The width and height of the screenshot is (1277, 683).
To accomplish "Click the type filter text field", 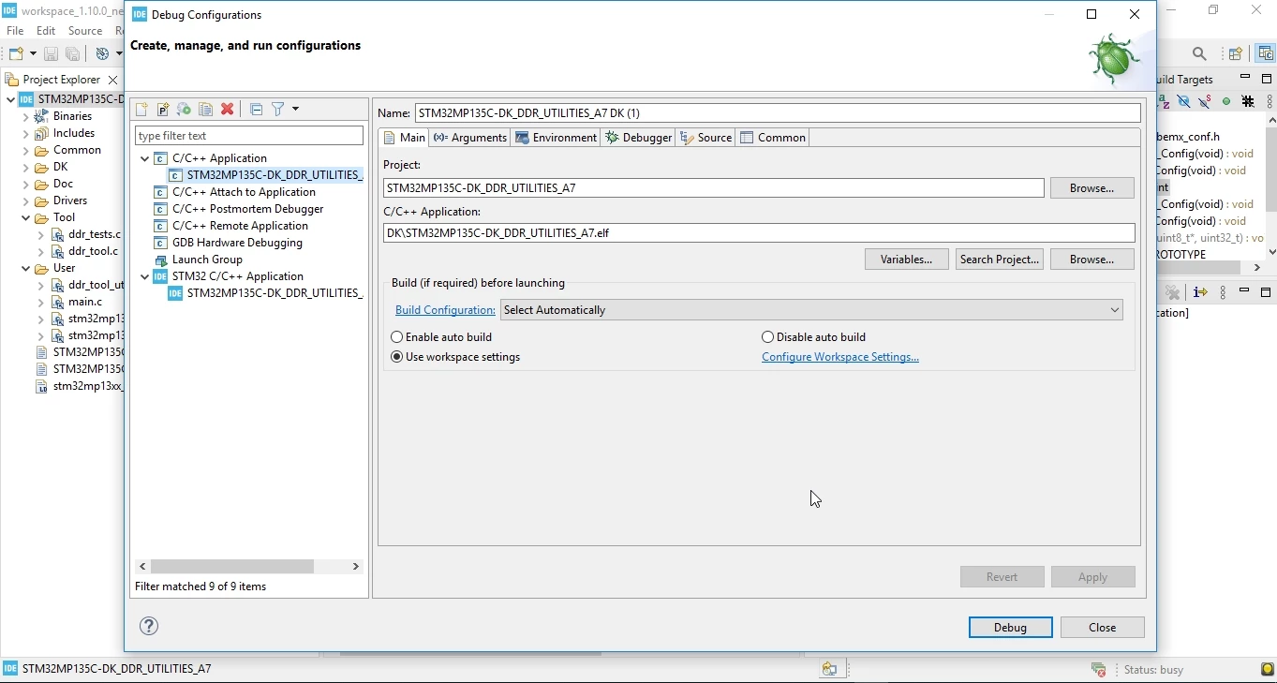I will click(249, 136).
